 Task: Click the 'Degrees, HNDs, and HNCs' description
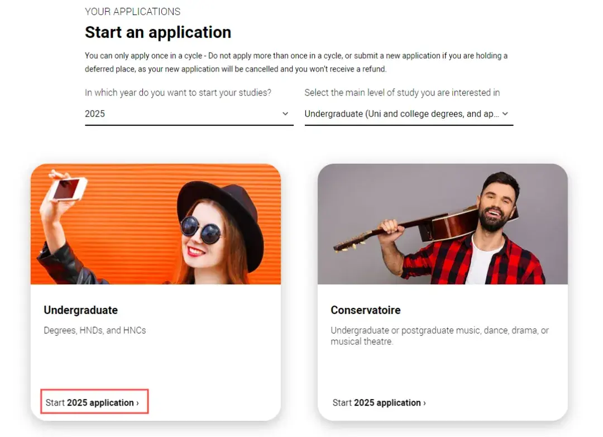point(94,330)
